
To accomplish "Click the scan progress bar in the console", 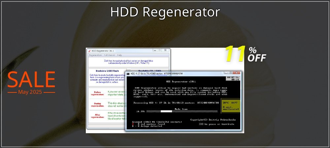I will click(182, 111).
